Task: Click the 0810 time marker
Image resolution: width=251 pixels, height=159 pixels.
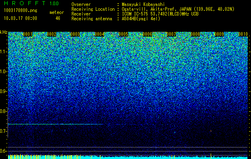Action: point(243,34)
